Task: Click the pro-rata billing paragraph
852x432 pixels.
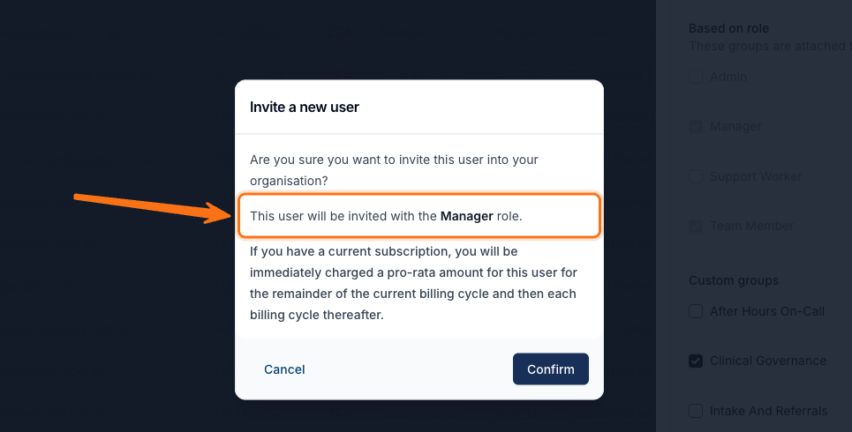Action: pyautogui.click(x=413, y=283)
